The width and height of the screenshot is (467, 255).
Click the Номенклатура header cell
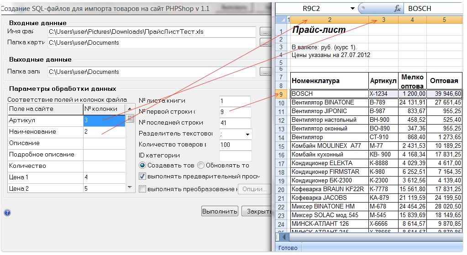(330, 81)
